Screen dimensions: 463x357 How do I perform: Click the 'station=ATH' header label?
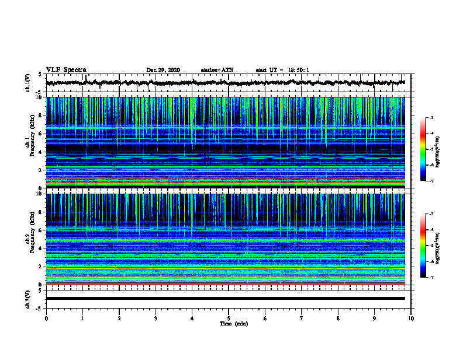coord(217,70)
